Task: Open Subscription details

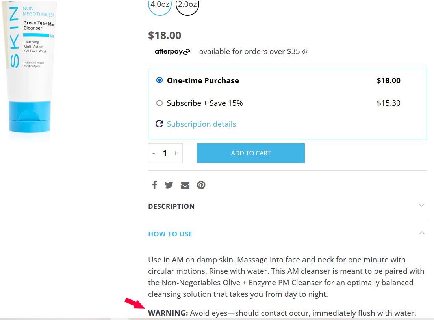Action: pyautogui.click(x=201, y=124)
